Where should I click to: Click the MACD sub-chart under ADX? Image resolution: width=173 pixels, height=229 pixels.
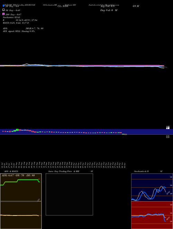point(21,215)
